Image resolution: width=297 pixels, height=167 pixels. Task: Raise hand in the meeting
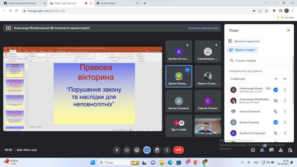click(x=157, y=150)
